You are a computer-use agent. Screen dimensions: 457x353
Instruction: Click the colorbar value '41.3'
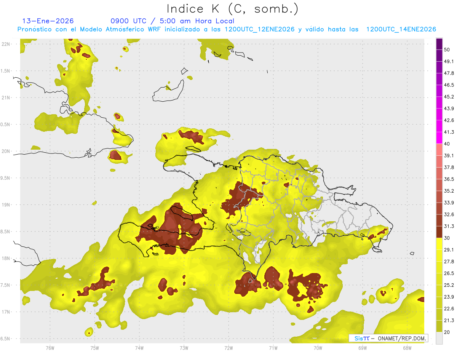point(449,132)
